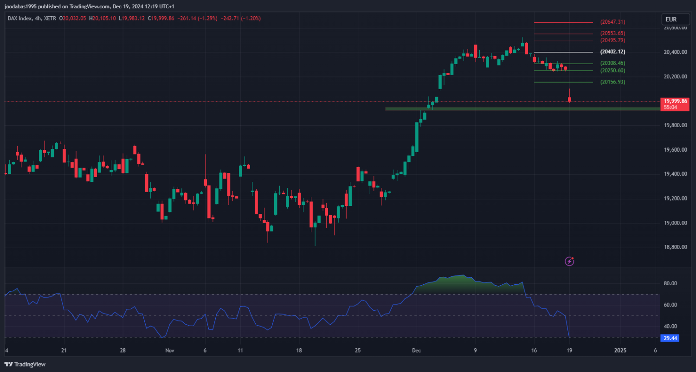Click the RSI axis label 60.00
This screenshot has width=696, height=372.
(671, 305)
